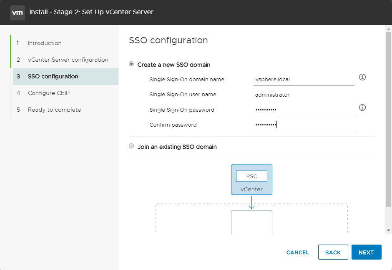The image size is (392, 270).
Task: Open step 1 Introduction
Action: 44,43
